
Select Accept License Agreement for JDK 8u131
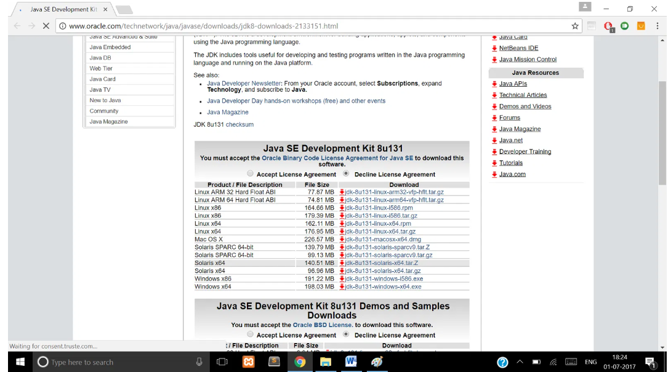tap(251, 174)
